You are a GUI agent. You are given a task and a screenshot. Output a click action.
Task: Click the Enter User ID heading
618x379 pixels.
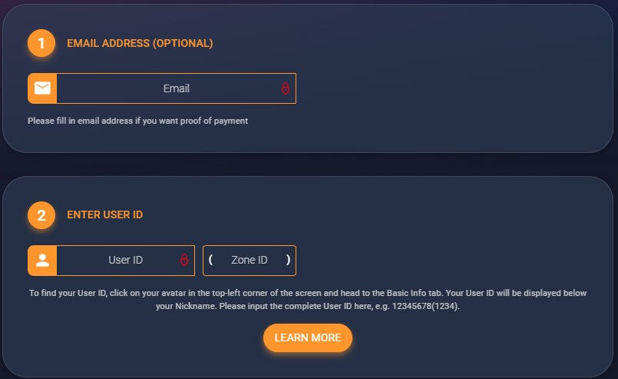pos(104,215)
